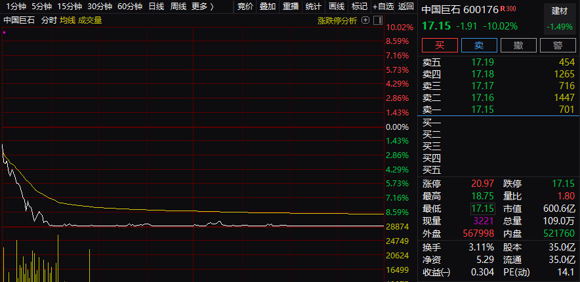Screen dimensions: 580x282
Task: Click the 撤 cancel order button
Action: coord(518,45)
